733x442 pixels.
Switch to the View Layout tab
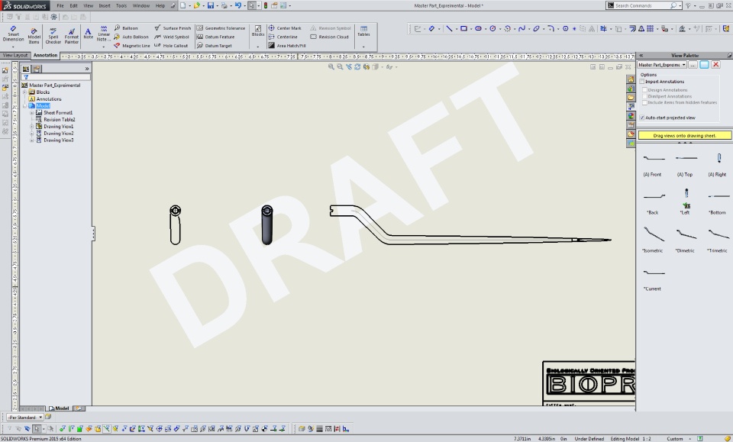point(15,55)
